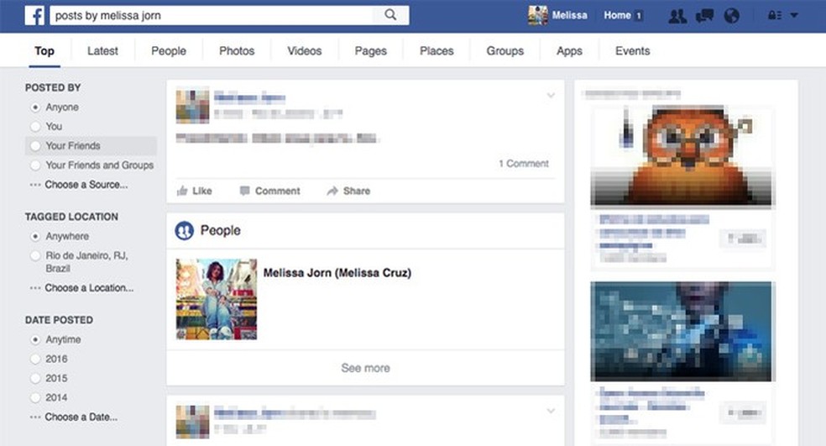Switch to the Apps tab
Image resolution: width=826 pixels, height=446 pixels.
[x=569, y=51]
